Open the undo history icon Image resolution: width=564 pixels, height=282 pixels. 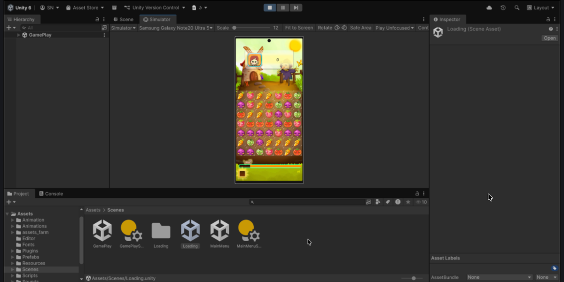click(503, 8)
